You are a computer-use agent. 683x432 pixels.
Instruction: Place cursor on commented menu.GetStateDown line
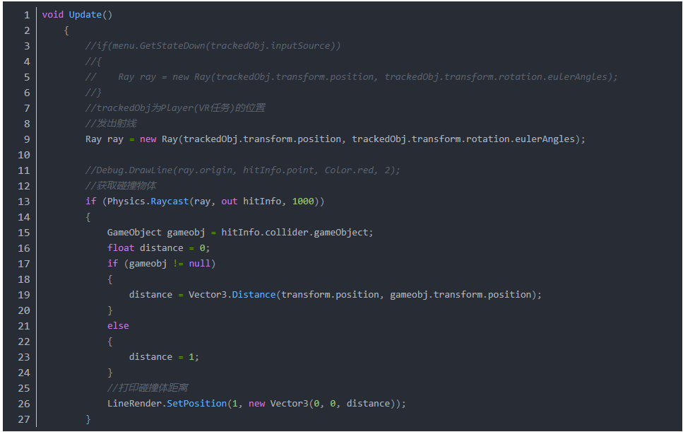[213, 46]
